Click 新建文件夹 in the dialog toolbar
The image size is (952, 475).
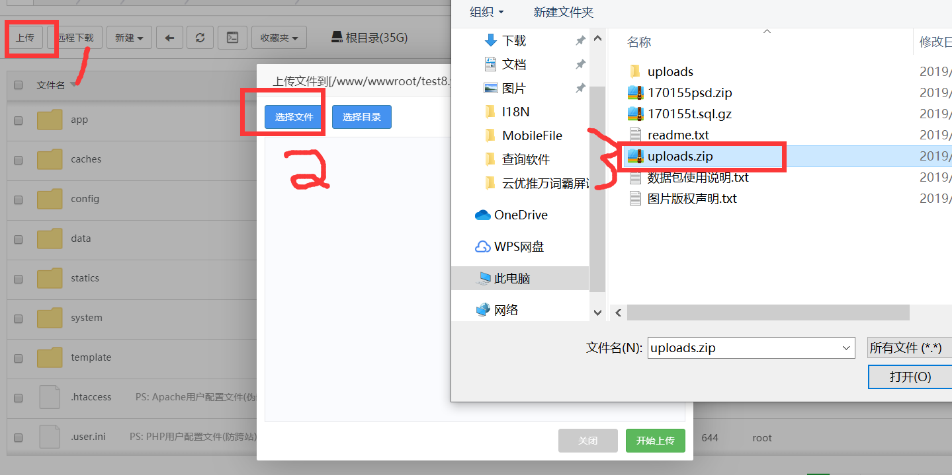click(x=564, y=12)
